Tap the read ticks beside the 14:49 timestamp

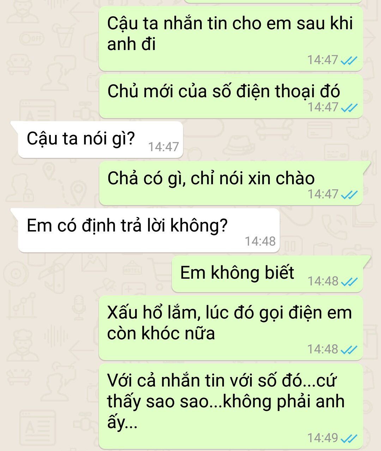coord(349,438)
